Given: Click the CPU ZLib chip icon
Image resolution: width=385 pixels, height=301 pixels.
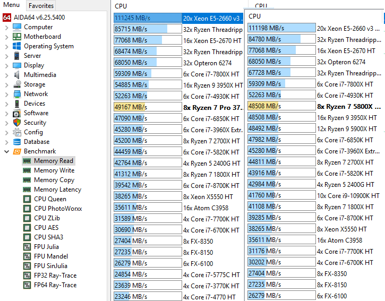Looking at the screenshot, I should [27, 218].
